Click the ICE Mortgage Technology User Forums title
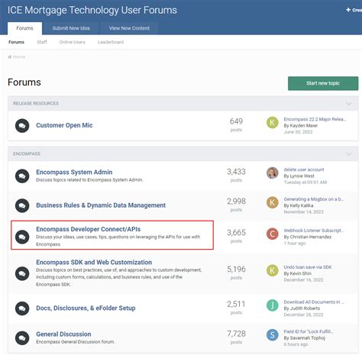Screen dimensions: 362x355 [92, 10]
